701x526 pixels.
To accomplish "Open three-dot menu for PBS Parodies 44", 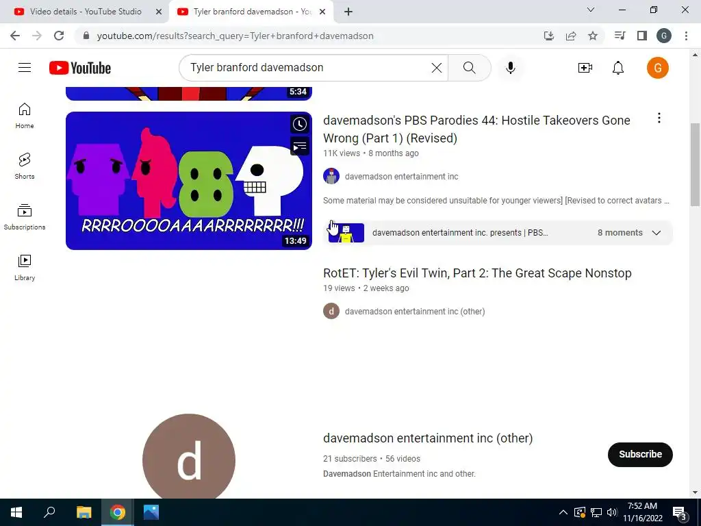I will [659, 118].
